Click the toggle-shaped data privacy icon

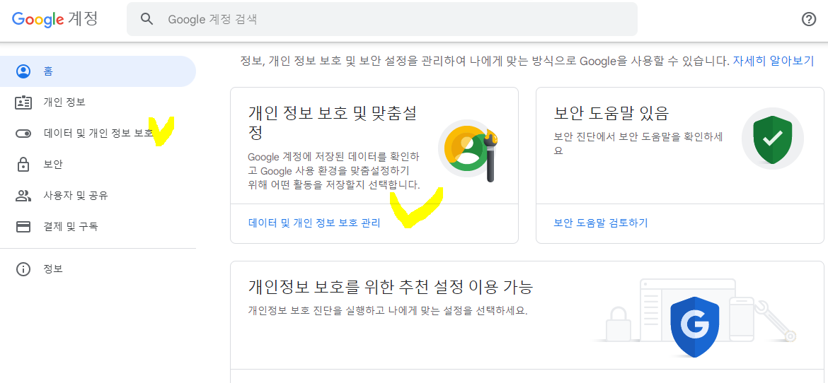coord(23,134)
